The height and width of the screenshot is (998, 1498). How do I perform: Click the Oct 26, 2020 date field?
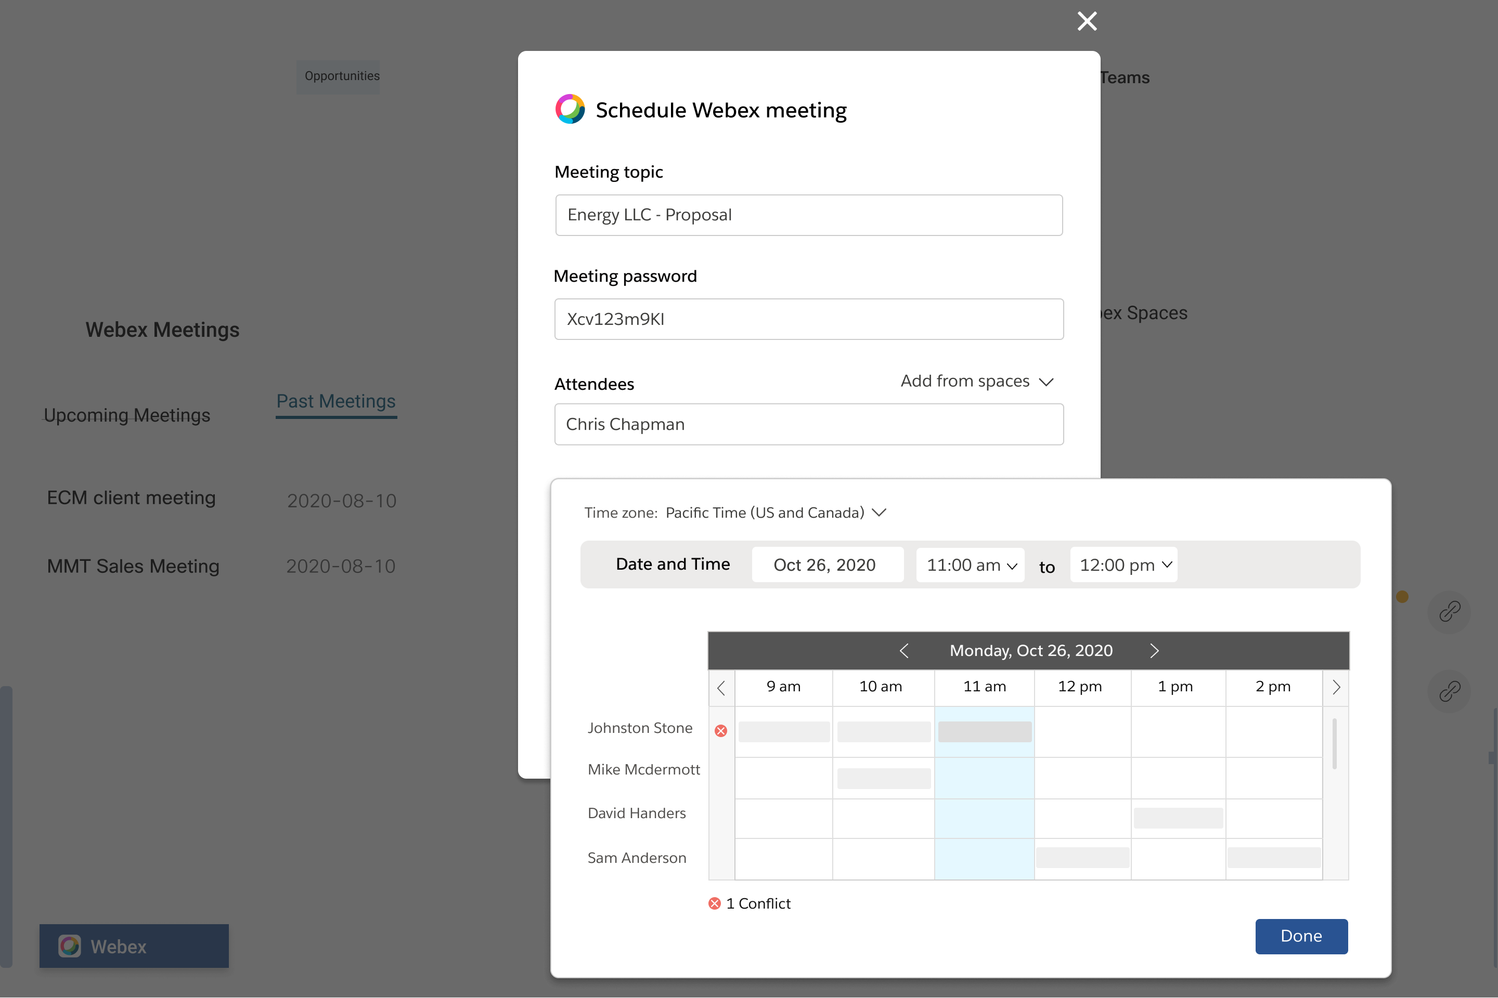pos(828,564)
